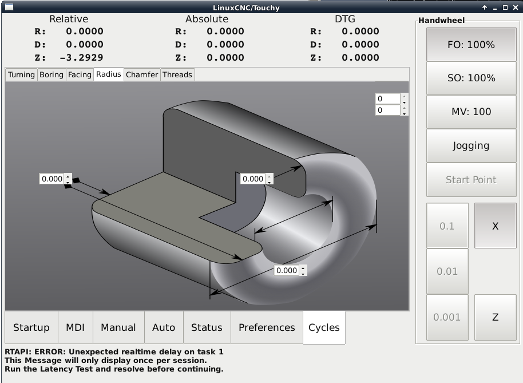Increase the middle 0.000 radius value

269,176
